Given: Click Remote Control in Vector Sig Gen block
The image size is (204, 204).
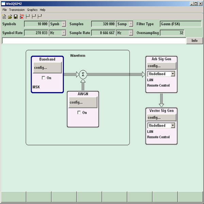Looking at the screenshot, I should pyautogui.click(x=158, y=137).
